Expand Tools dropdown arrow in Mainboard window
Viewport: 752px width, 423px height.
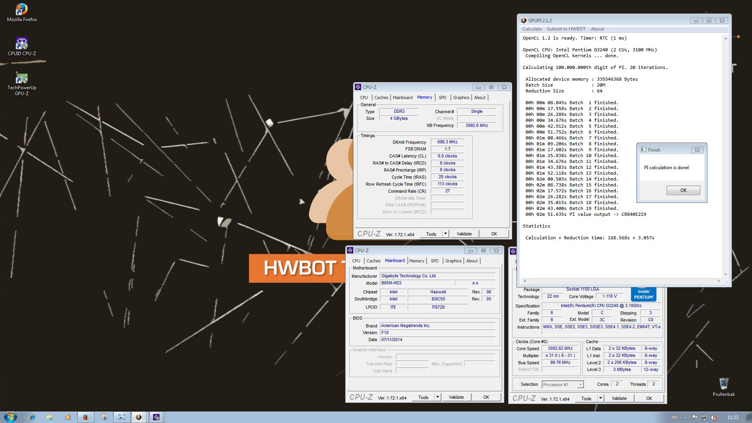click(437, 397)
